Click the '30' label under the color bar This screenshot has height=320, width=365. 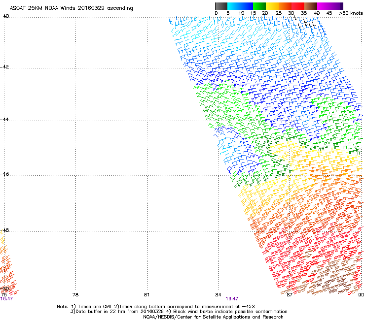point(291,13)
